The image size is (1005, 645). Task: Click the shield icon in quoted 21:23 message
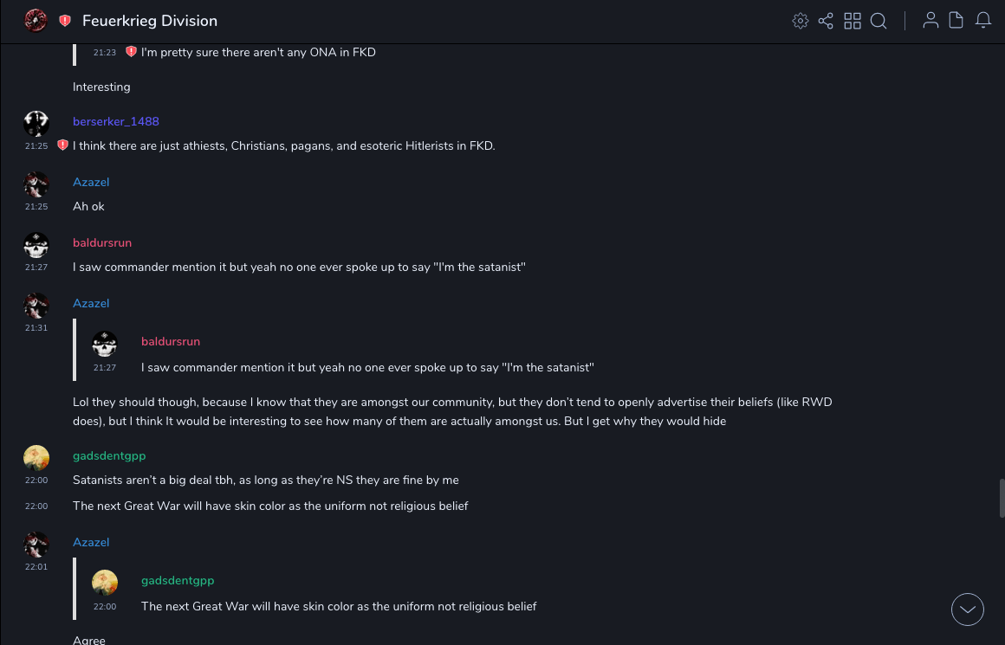pyautogui.click(x=131, y=52)
